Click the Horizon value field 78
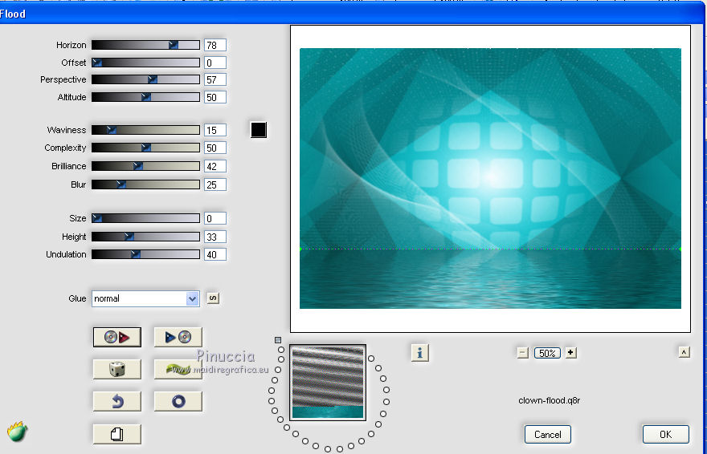This screenshot has width=707, height=454. click(215, 45)
